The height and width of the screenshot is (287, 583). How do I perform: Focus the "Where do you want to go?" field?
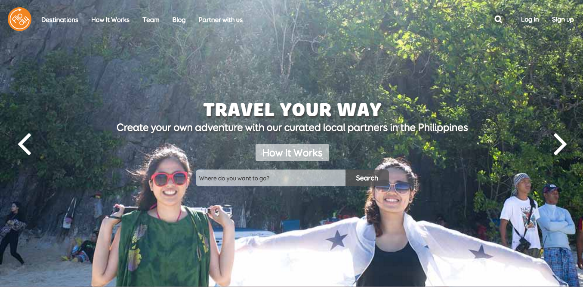click(x=271, y=178)
